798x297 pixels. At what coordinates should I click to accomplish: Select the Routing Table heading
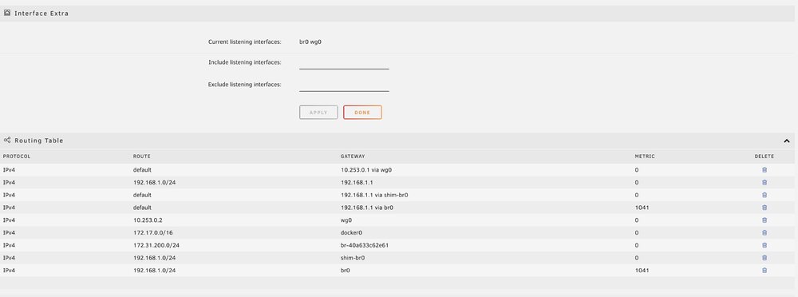(38, 141)
